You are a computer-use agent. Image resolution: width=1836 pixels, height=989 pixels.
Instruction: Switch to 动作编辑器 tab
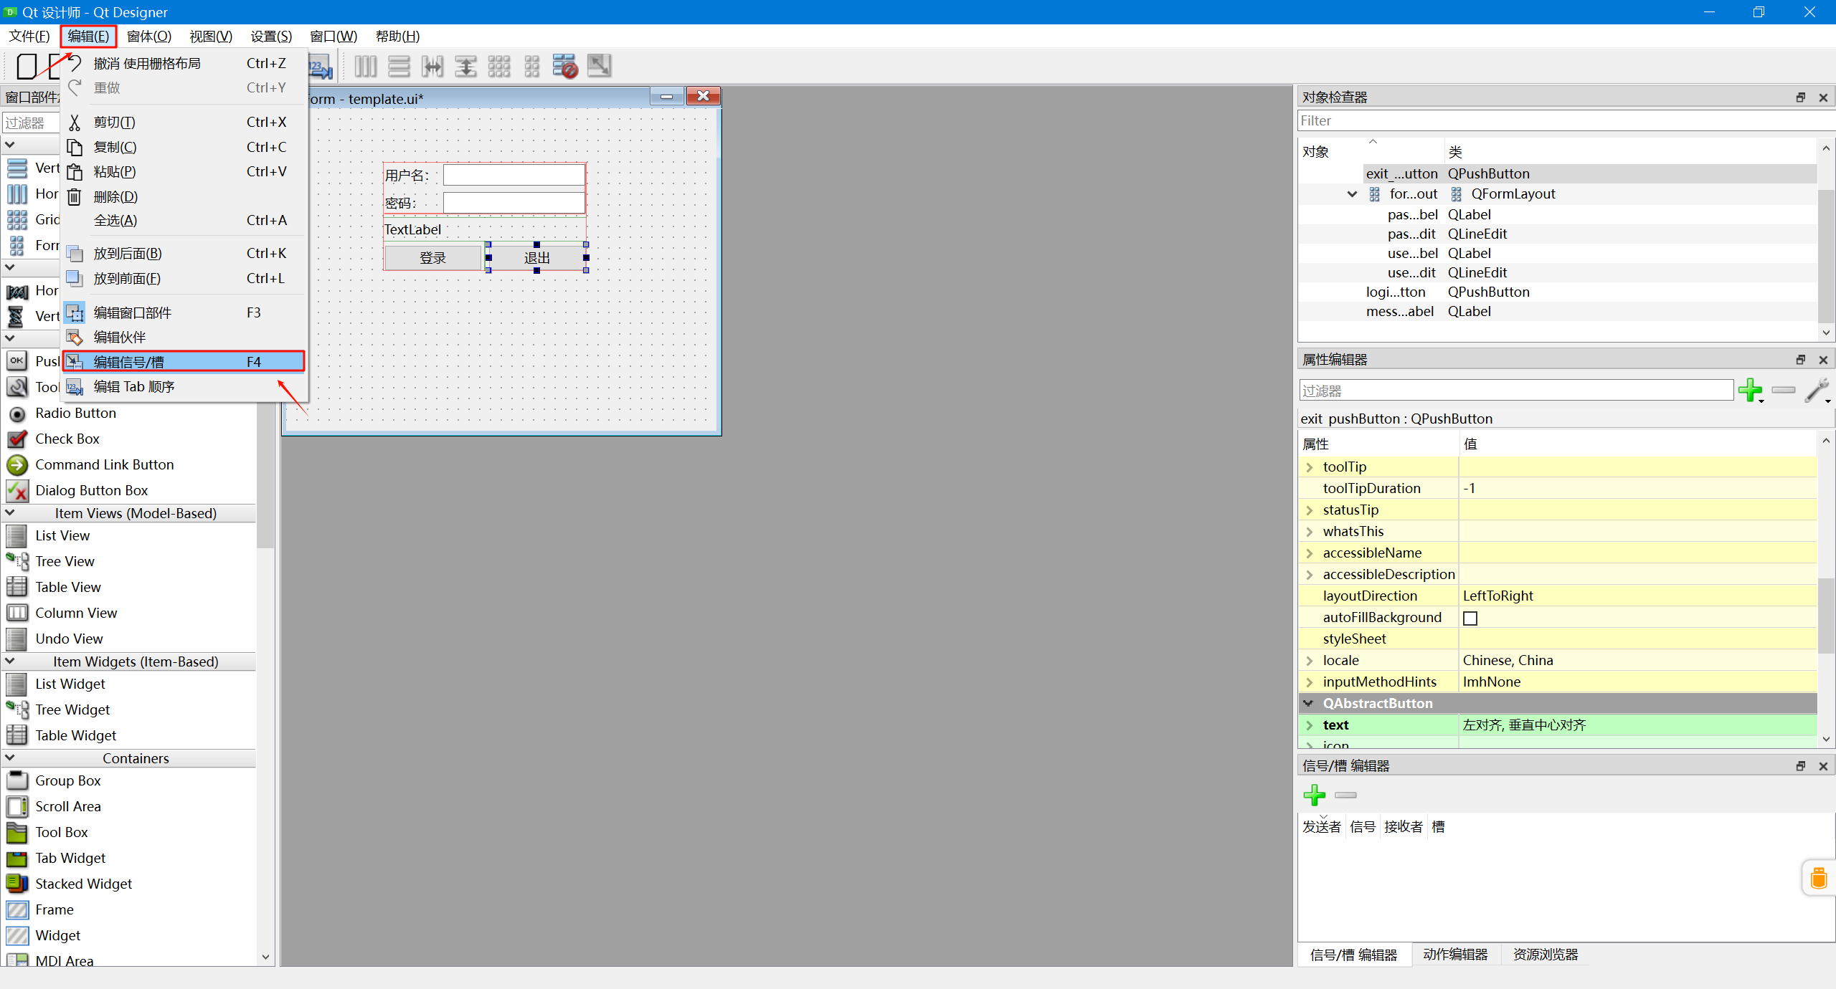coord(1455,955)
